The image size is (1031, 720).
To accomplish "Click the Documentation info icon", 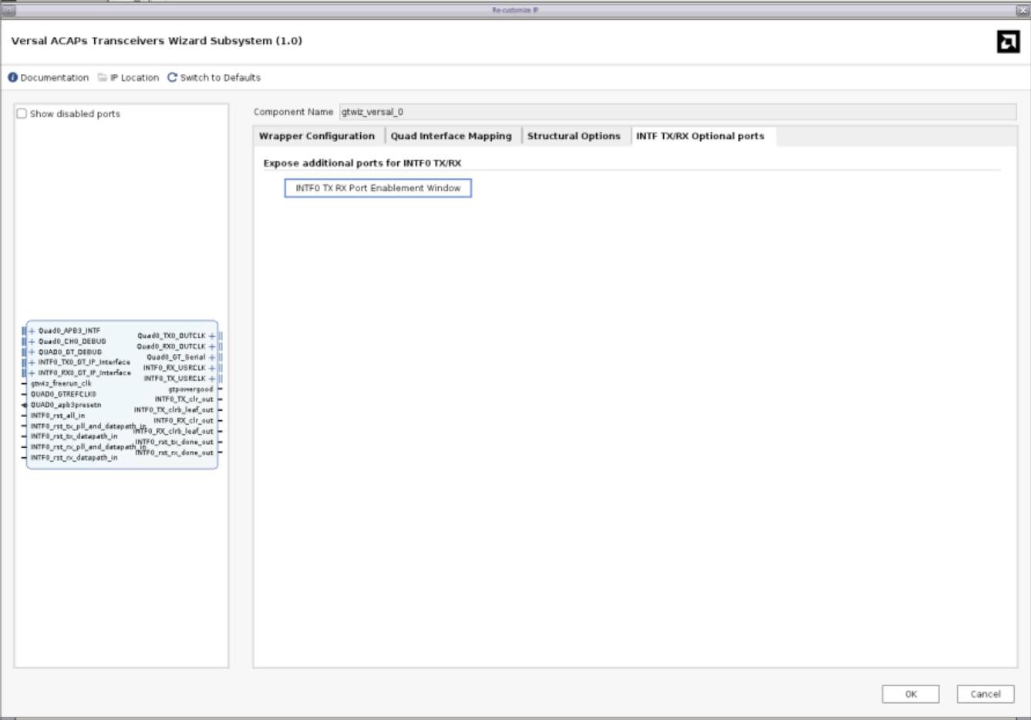I will [12, 78].
